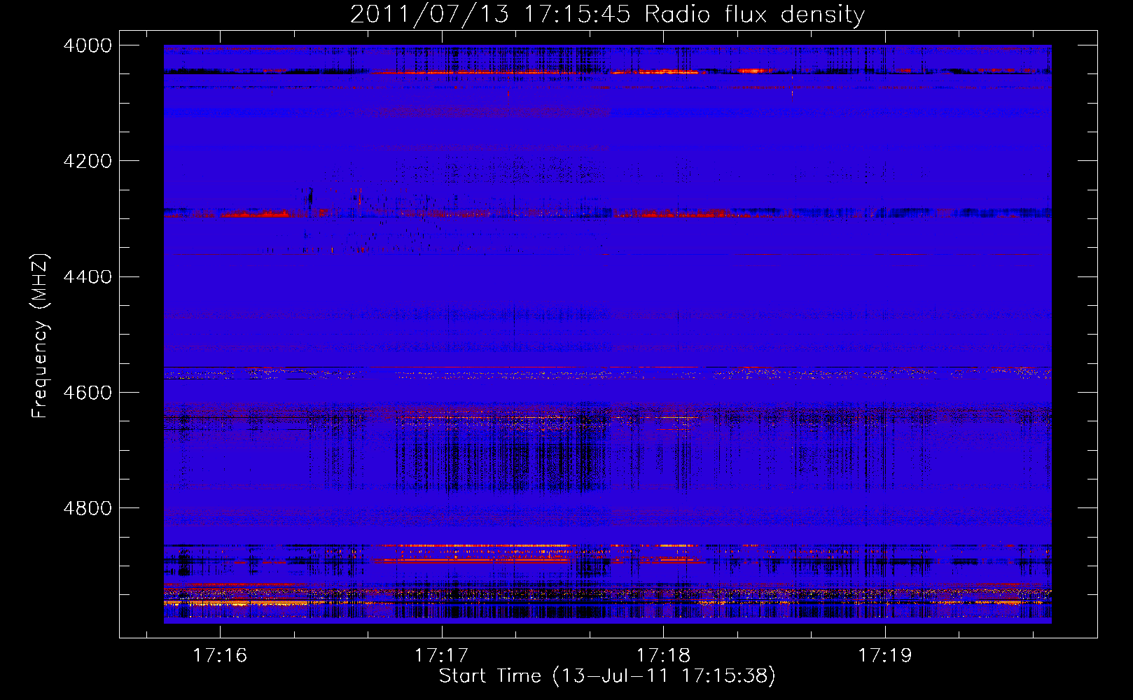Click the 17:17 time tick label
This screenshot has width=1133, height=700.
point(442,655)
